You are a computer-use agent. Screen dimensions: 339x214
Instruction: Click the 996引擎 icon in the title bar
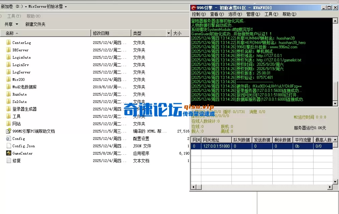[x=194, y=7]
